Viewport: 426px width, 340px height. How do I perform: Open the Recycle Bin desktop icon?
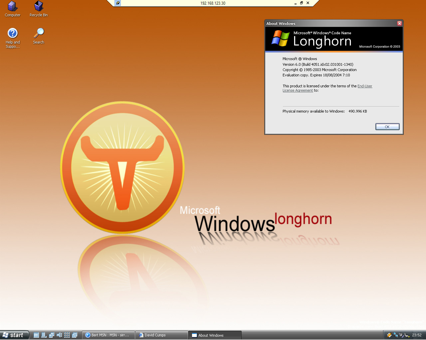39,9
